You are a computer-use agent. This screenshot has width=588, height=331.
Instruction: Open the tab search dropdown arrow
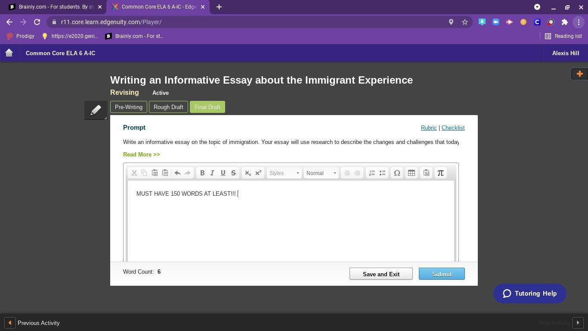click(537, 7)
